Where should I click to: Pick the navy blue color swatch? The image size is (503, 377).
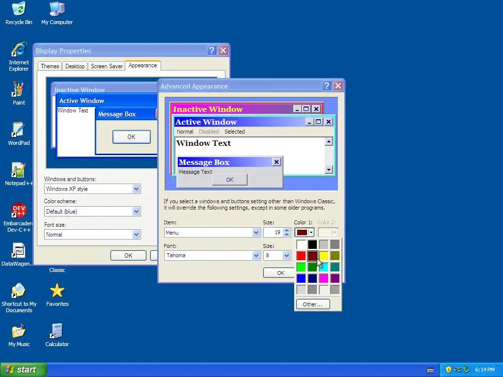(x=312, y=278)
